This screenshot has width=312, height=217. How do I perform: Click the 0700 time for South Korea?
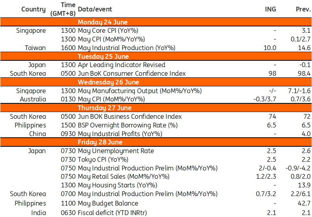(x=68, y=194)
